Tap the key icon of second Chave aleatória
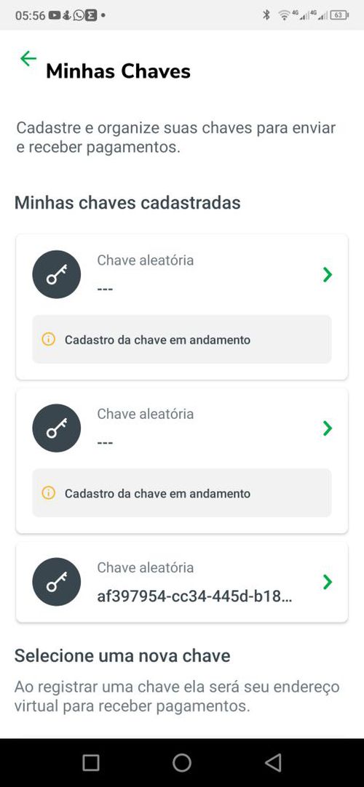 (56, 428)
